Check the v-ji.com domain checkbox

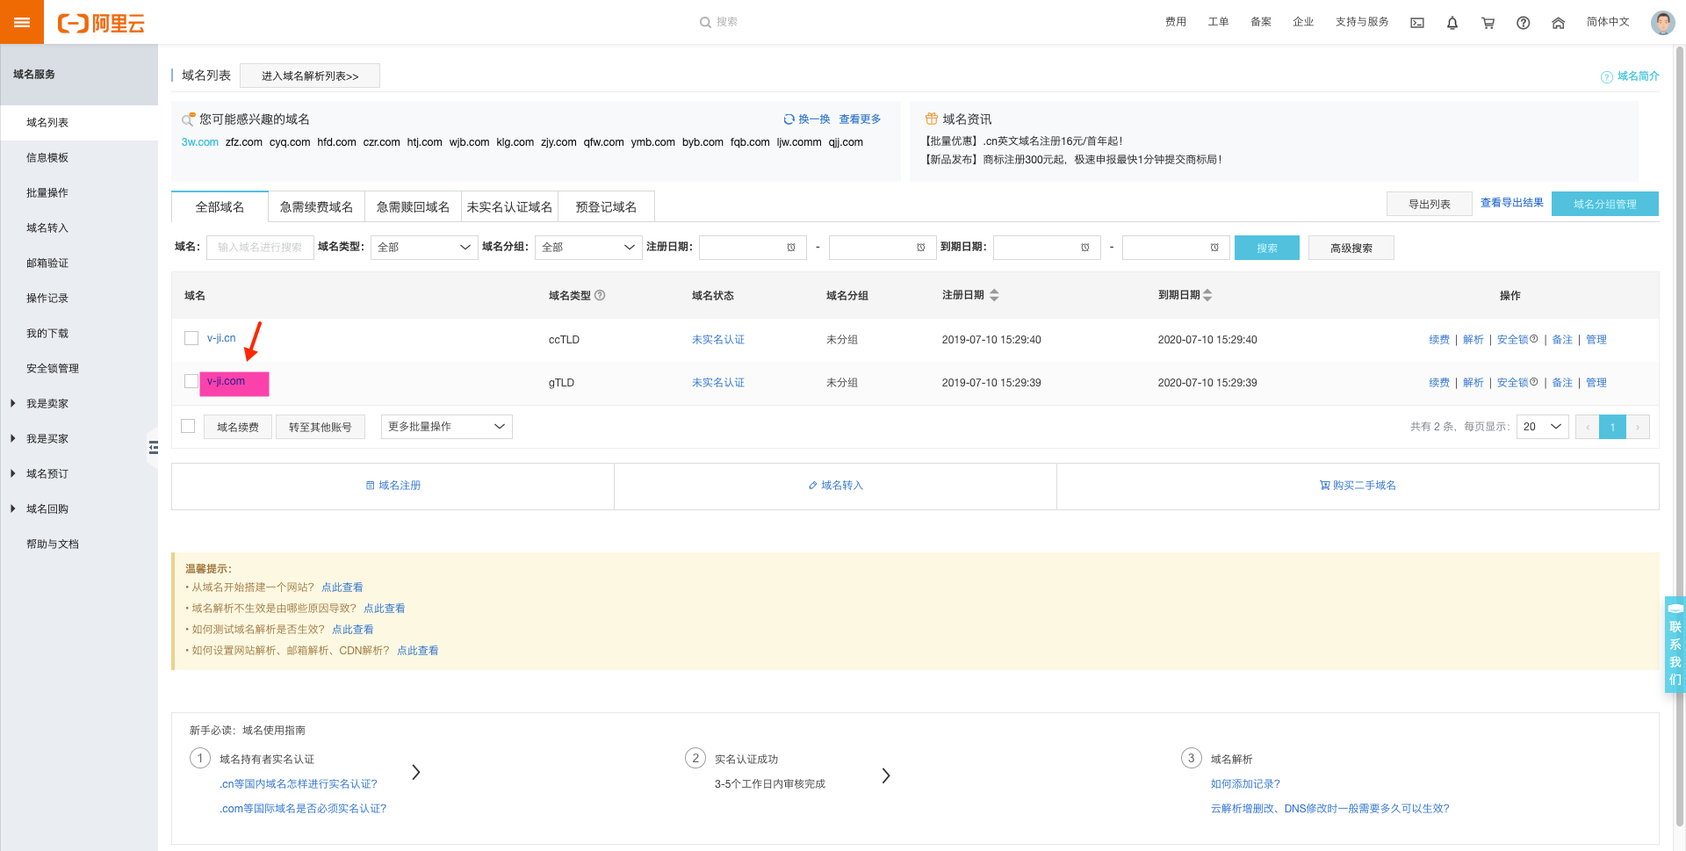tap(191, 381)
